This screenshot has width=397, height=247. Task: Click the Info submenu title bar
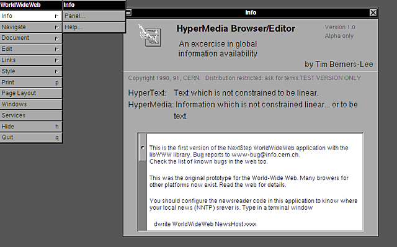tap(94, 5)
